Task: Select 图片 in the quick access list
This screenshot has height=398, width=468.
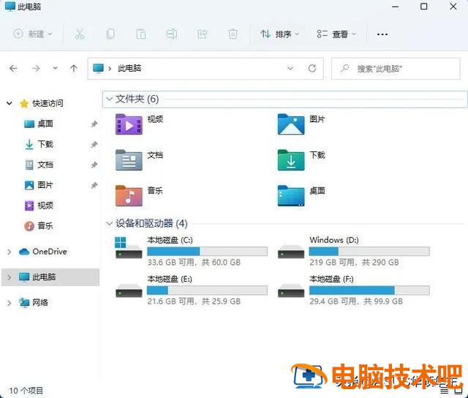Action: tap(45, 185)
